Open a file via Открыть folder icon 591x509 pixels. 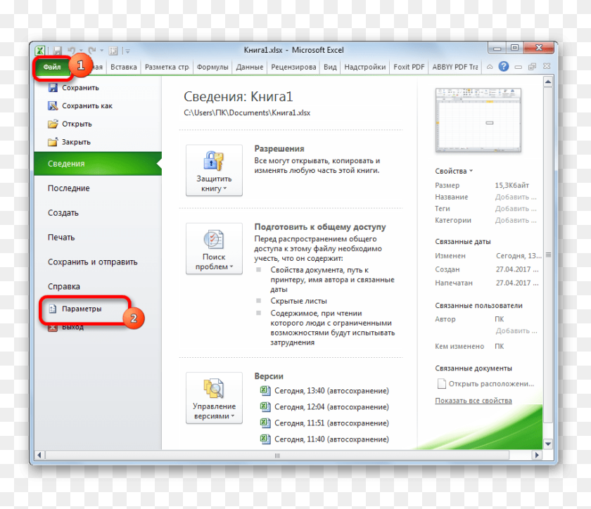53,124
